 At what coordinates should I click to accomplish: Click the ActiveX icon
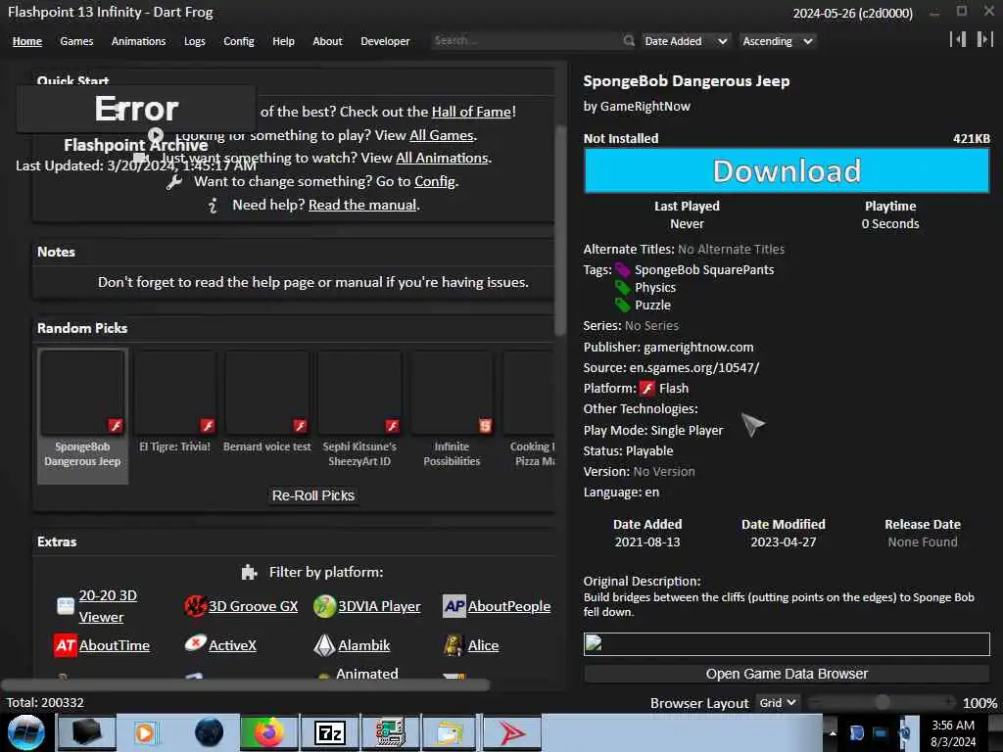(195, 643)
